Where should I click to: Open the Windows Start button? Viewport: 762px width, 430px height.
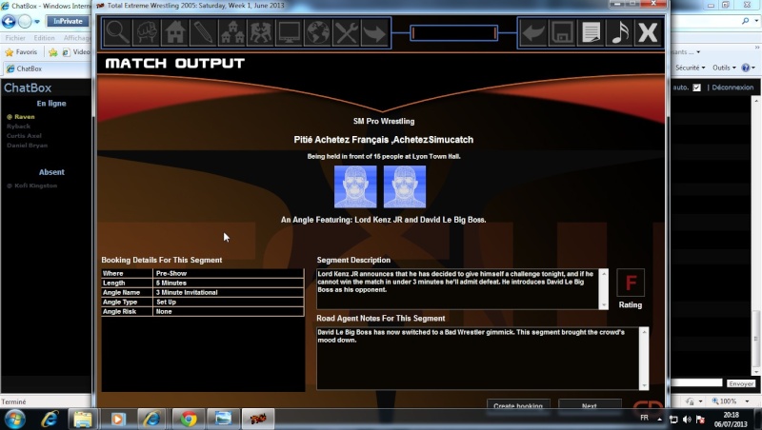tap(13, 419)
